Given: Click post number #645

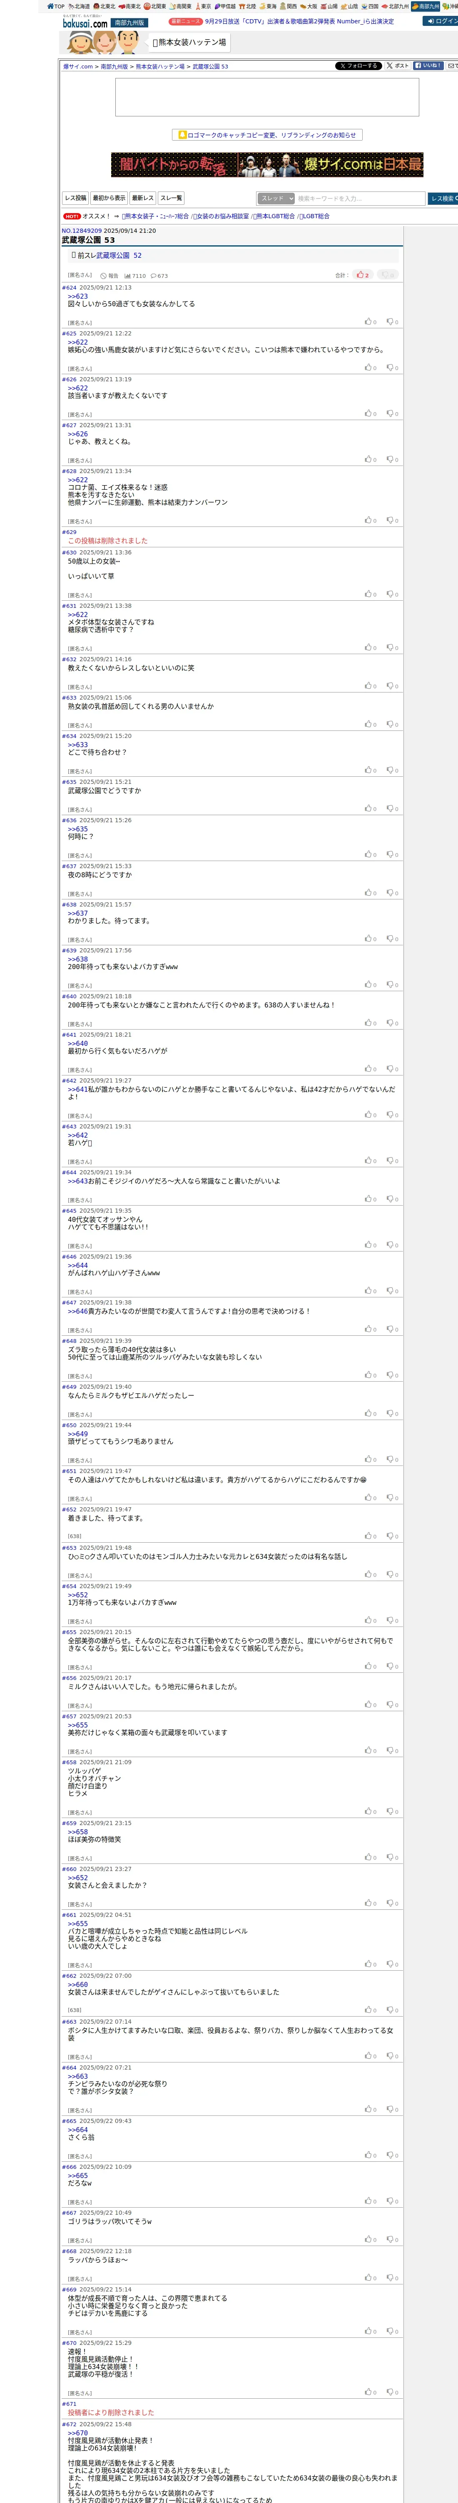Looking at the screenshot, I should pyautogui.click(x=69, y=1211).
